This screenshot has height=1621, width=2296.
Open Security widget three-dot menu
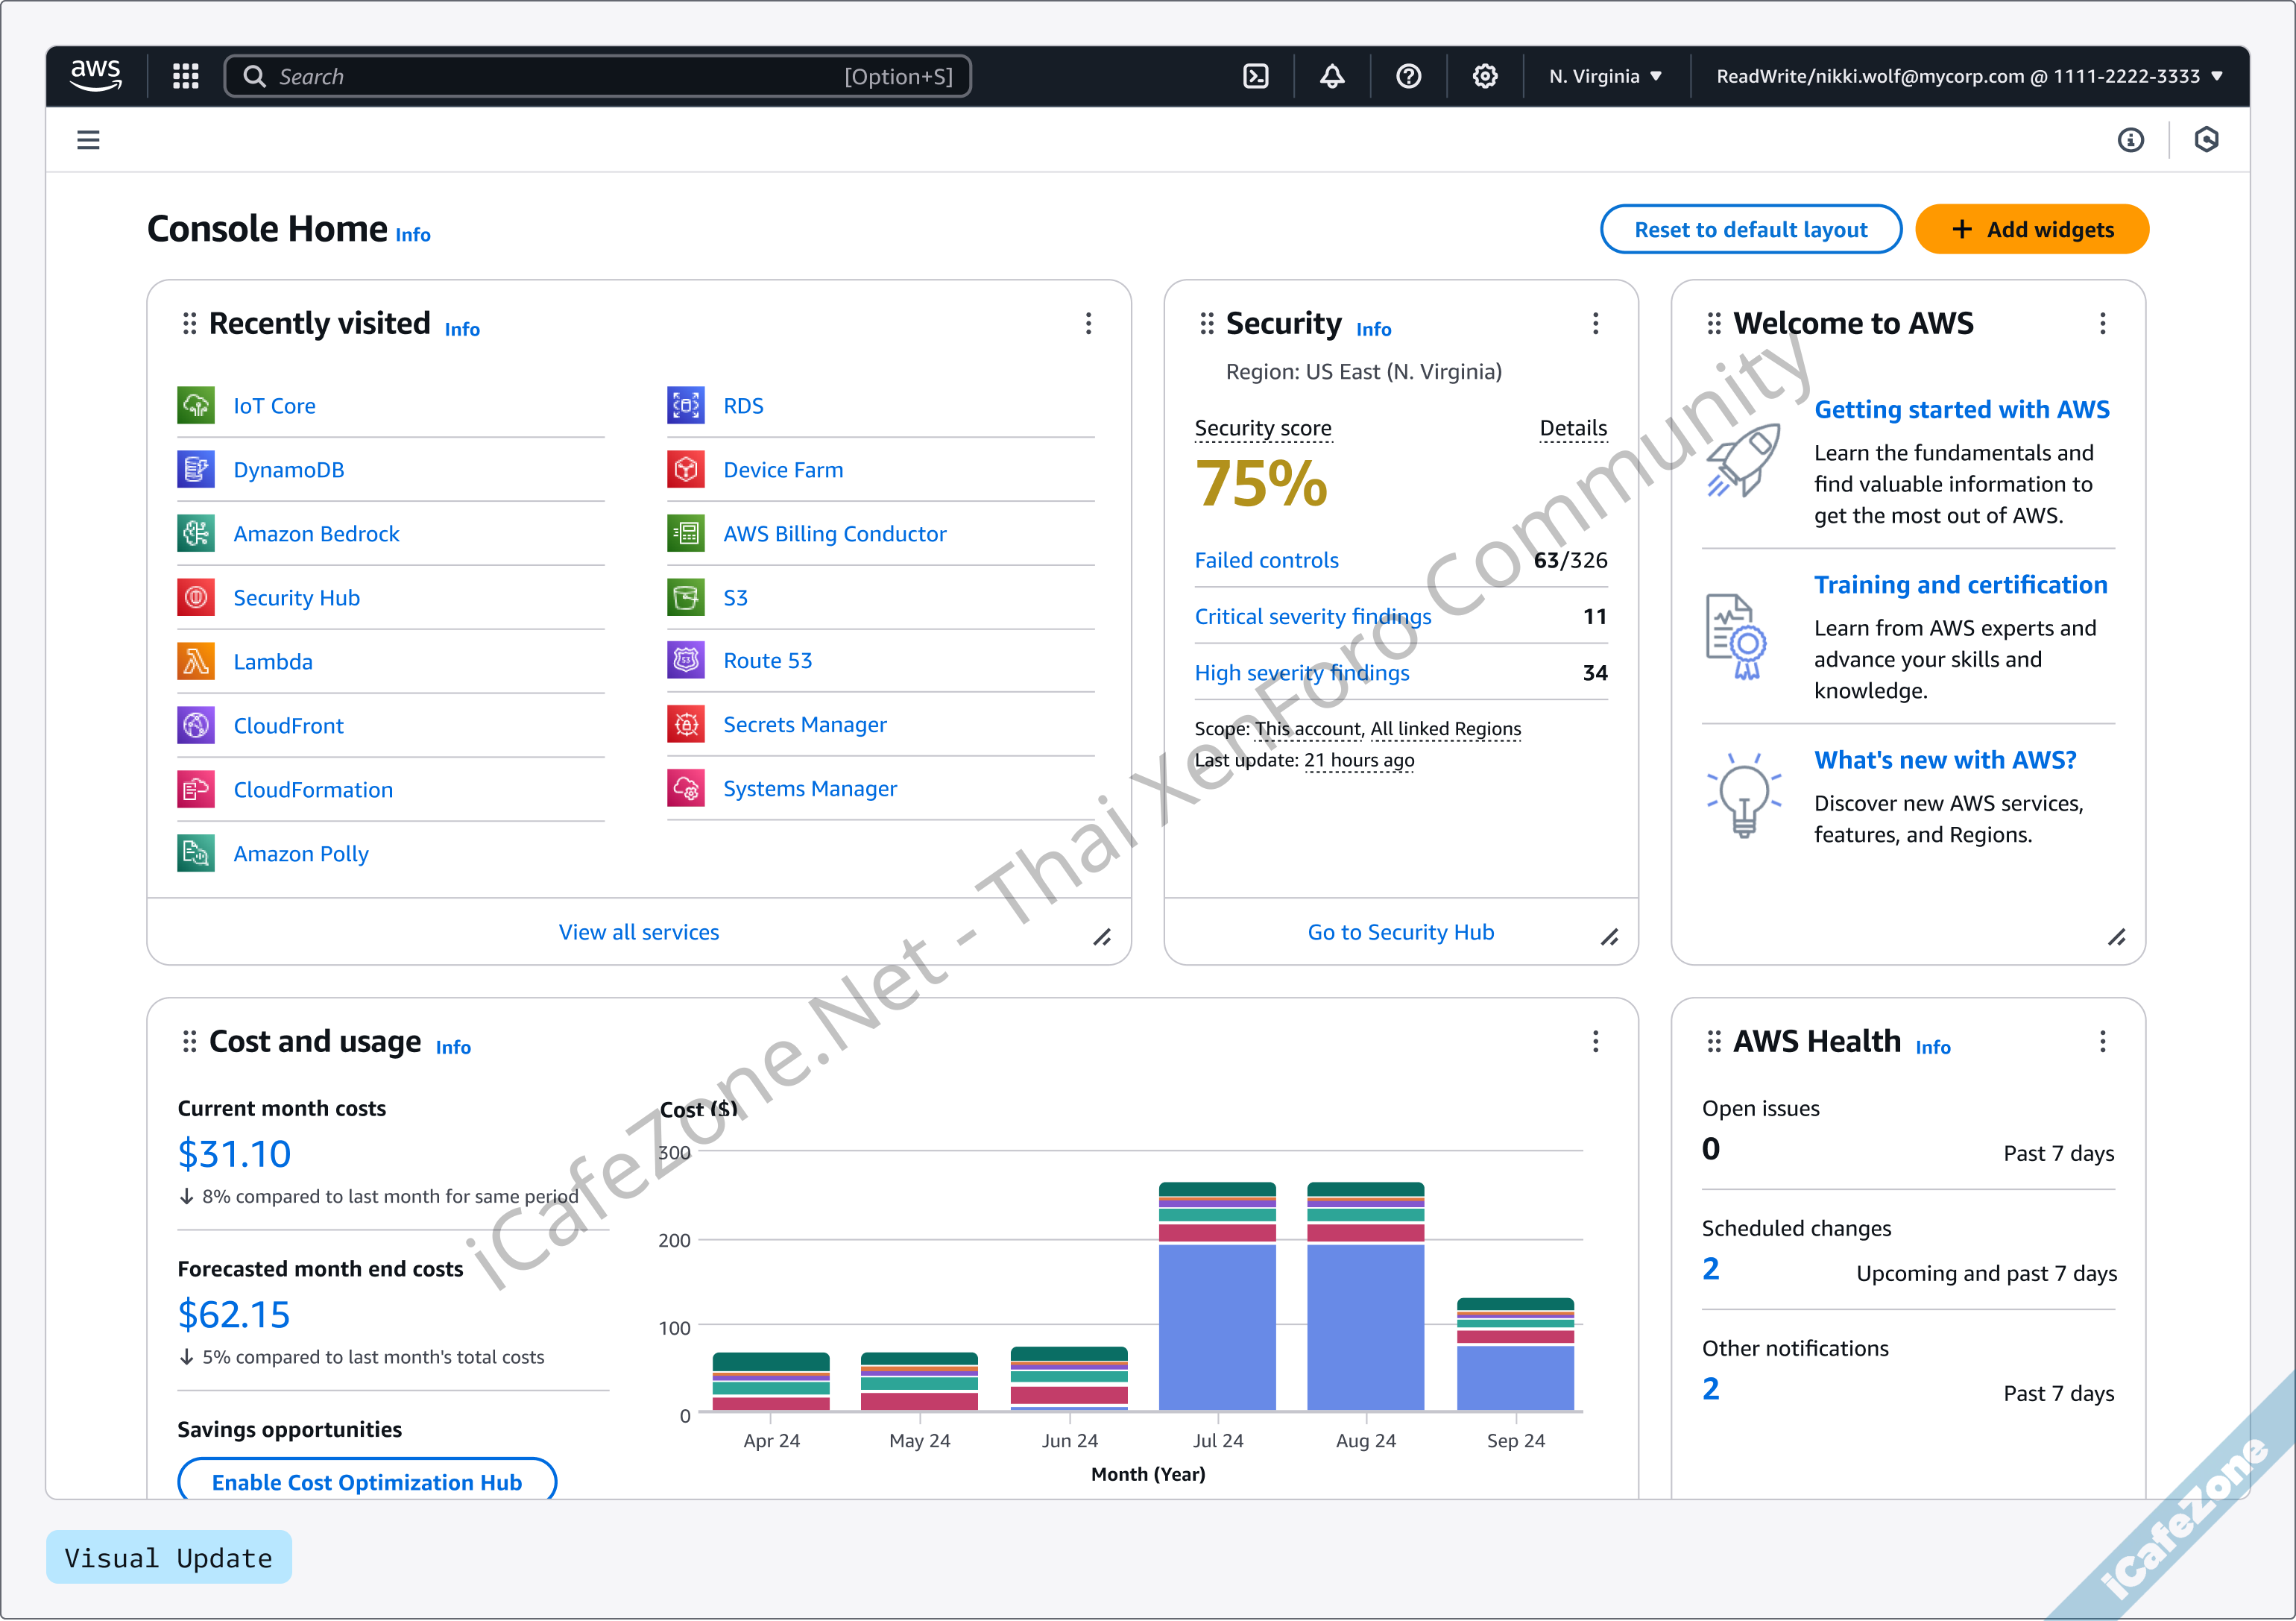(x=1596, y=323)
